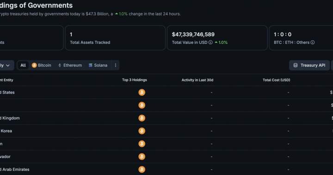Click Bitcoin icon in United States row

point(142,93)
